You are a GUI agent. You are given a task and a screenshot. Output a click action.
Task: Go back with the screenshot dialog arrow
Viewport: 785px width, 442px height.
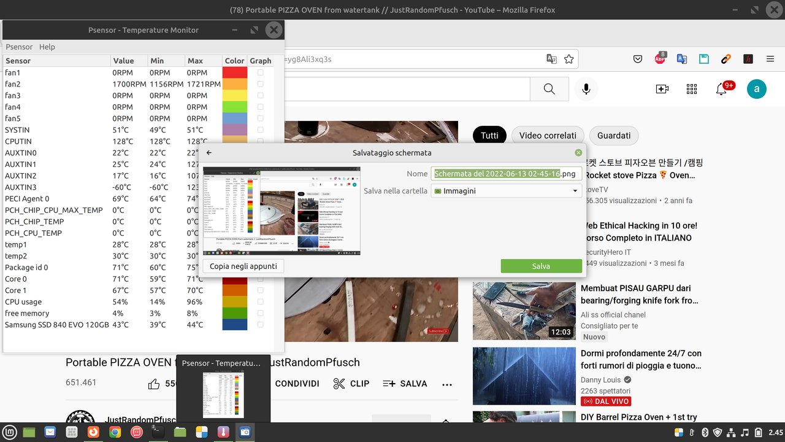pyautogui.click(x=209, y=153)
